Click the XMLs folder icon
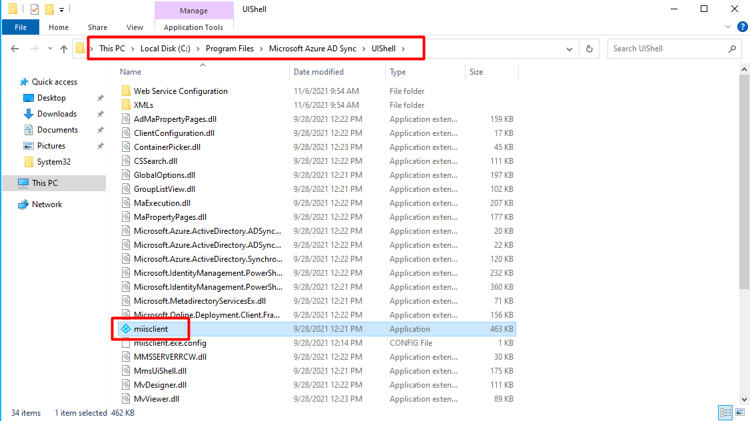The image size is (750, 421). coord(126,105)
